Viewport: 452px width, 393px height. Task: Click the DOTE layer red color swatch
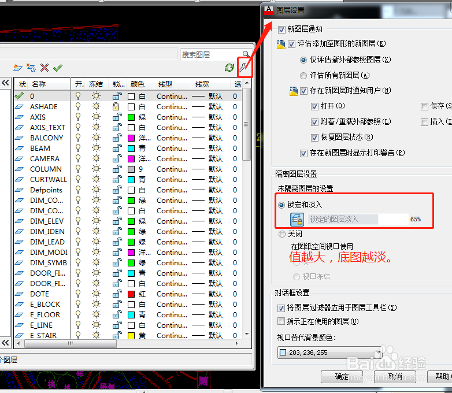(x=131, y=294)
